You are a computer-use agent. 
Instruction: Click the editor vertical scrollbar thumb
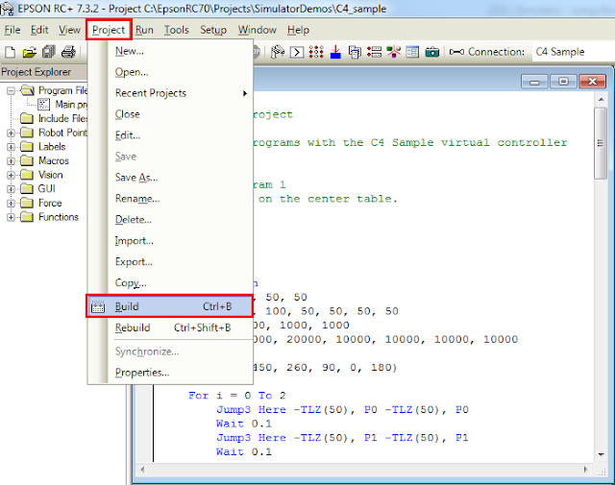click(x=601, y=143)
